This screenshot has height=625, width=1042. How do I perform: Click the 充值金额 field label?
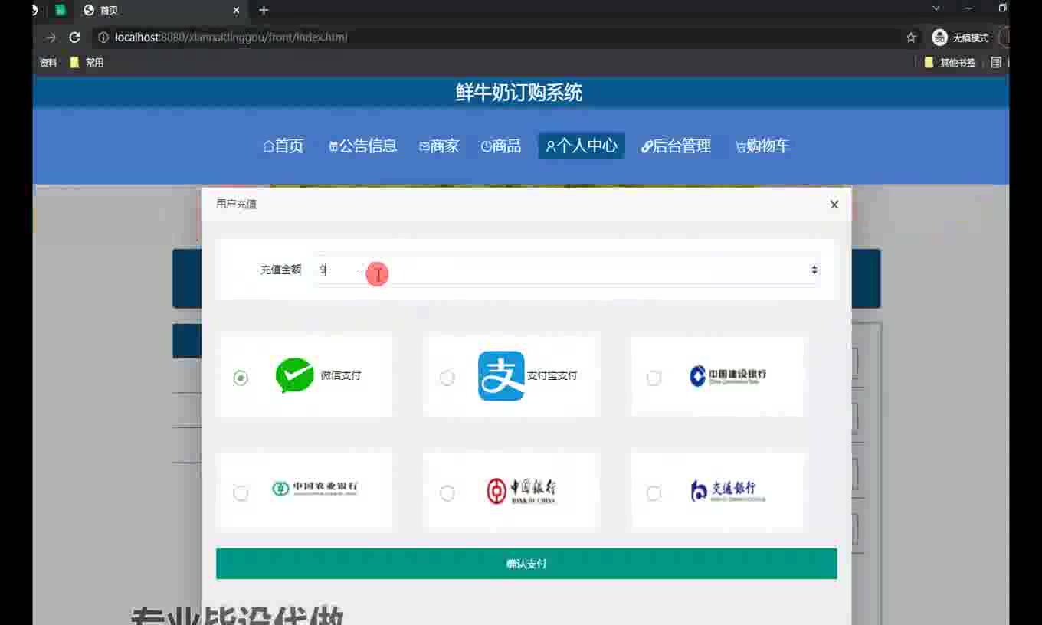[280, 270]
